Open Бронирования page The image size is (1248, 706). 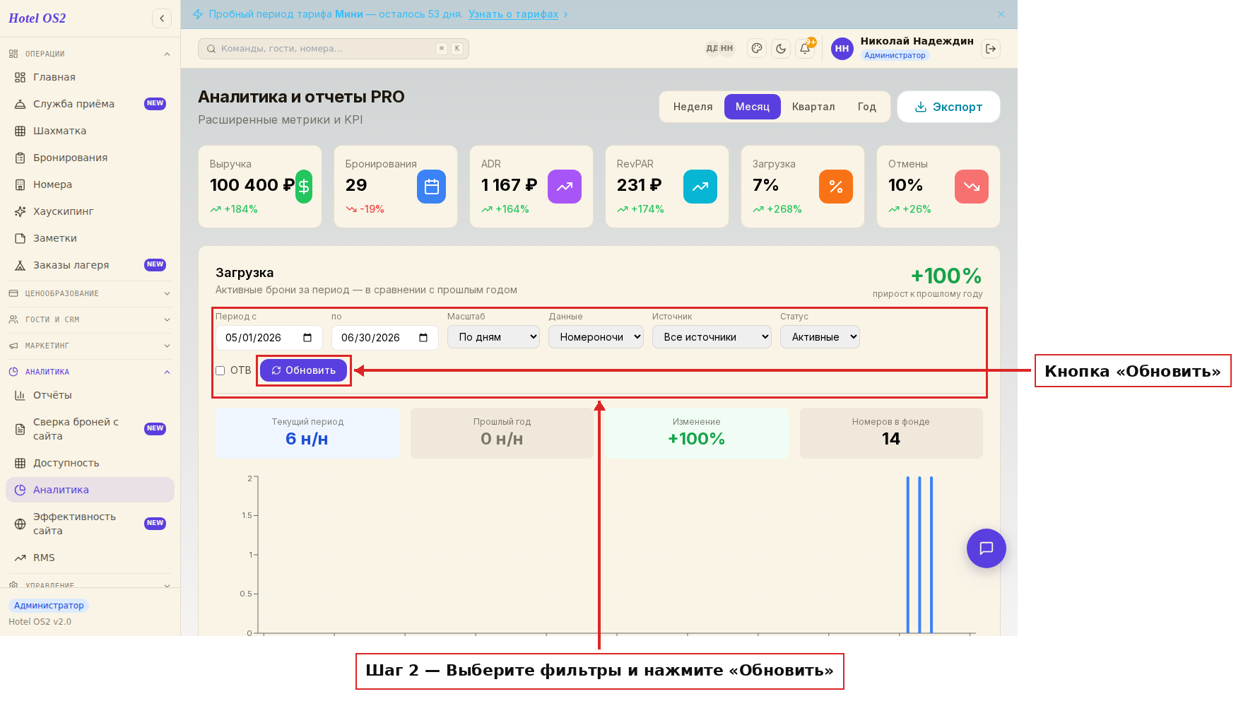[90, 158]
